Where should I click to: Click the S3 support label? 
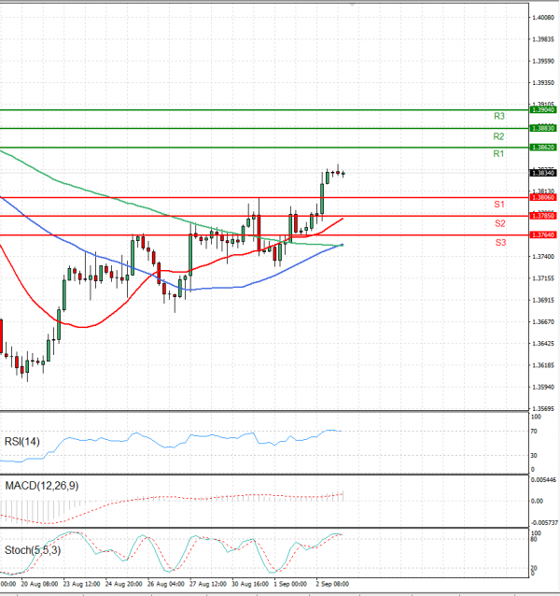[500, 243]
